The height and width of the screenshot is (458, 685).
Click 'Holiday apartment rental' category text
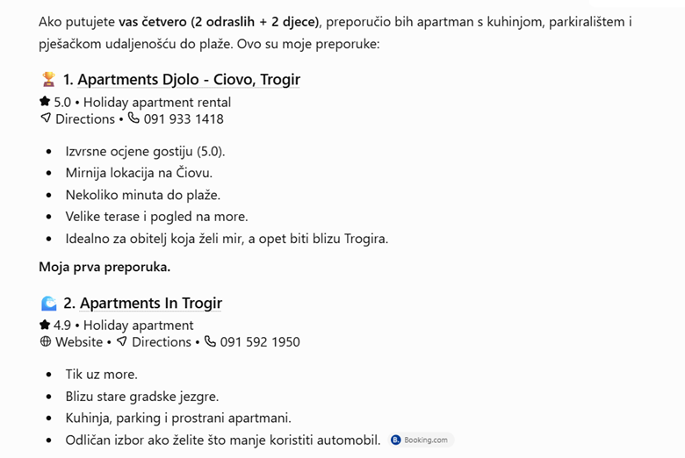[x=157, y=102]
